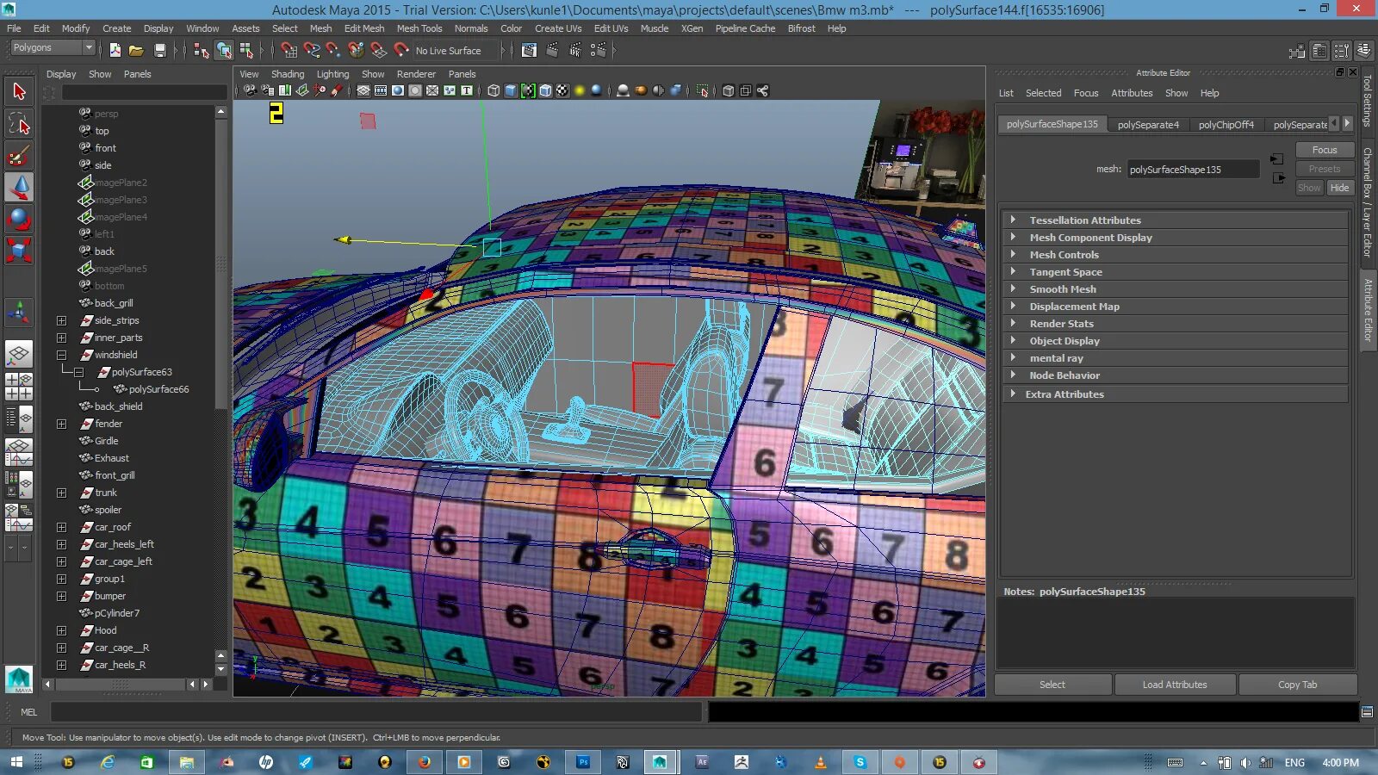Show or hide Channel Box icon
Screen dimensions: 1378x775
pos(1363,51)
